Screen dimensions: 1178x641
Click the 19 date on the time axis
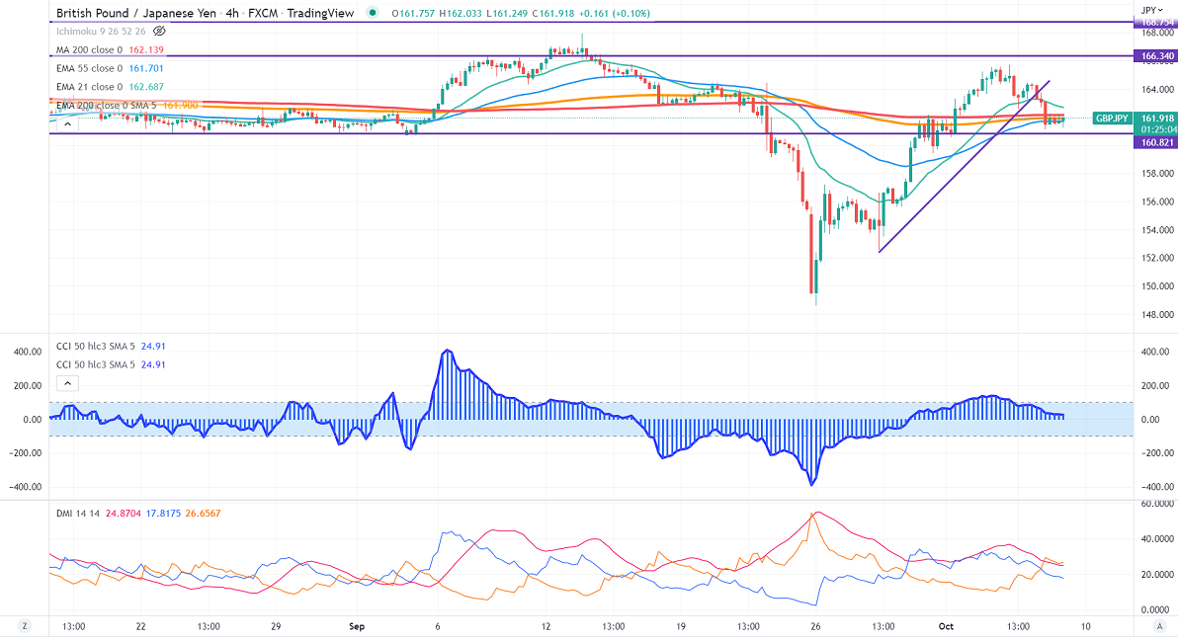681,626
